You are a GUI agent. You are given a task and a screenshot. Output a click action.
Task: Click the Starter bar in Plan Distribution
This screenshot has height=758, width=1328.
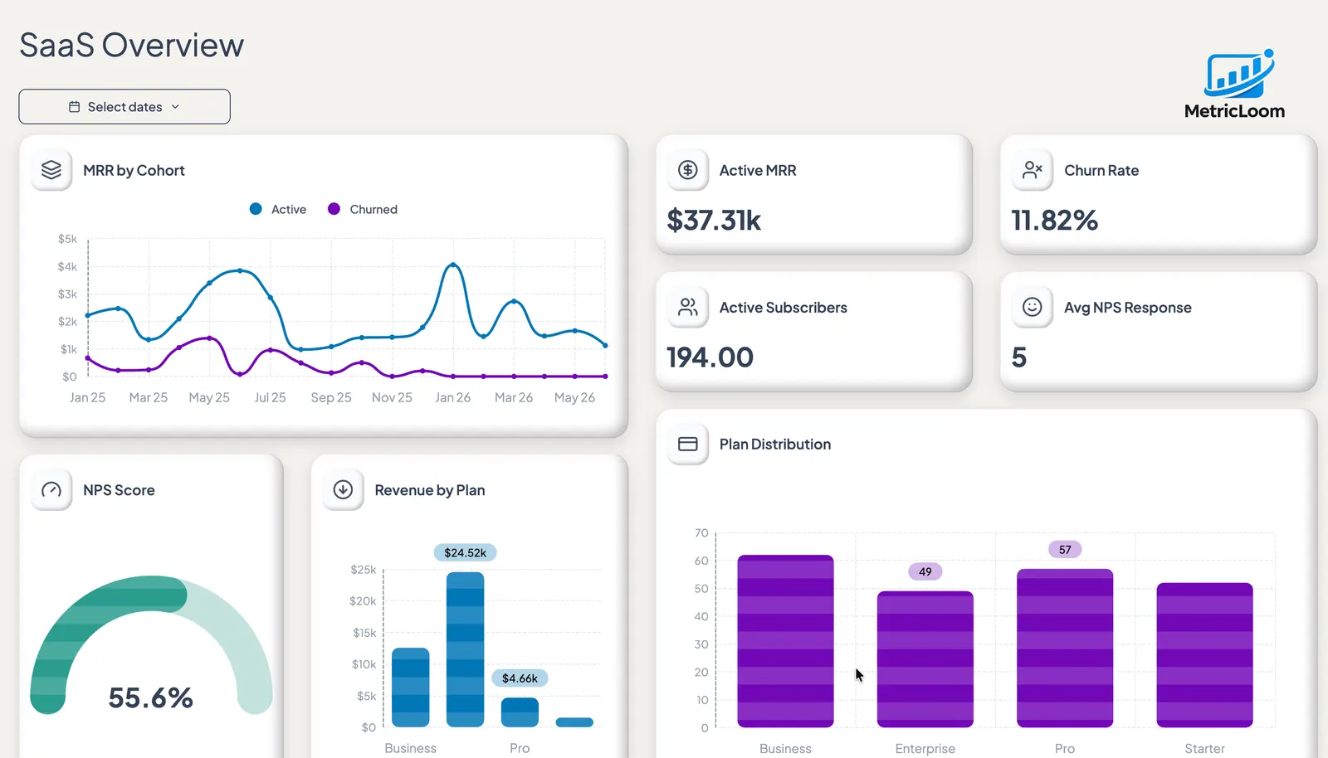1204,655
